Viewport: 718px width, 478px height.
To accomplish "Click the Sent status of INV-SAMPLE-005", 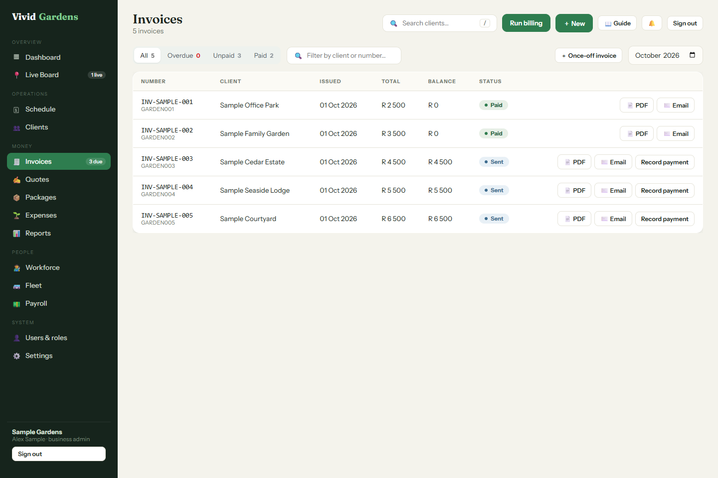I will (x=494, y=219).
